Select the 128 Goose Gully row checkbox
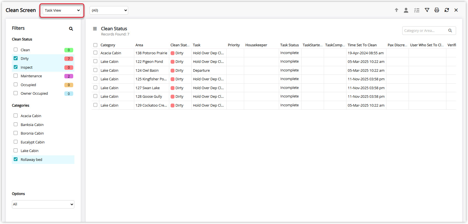The width and height of the screenshot is (468, 224). point(95,96)
